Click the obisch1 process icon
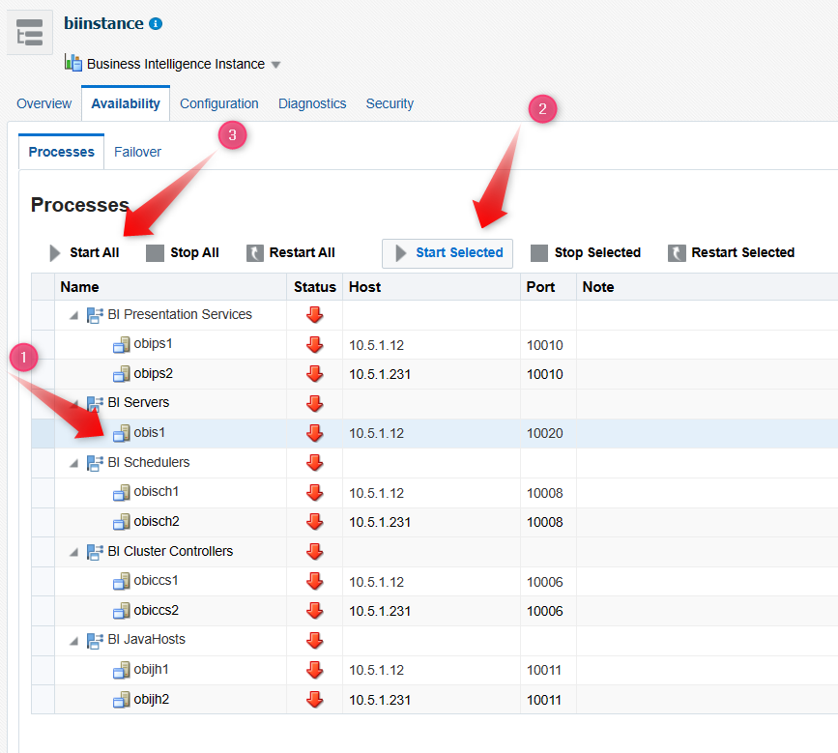This screenshot has height=753, width=838. tap(122, 492)
